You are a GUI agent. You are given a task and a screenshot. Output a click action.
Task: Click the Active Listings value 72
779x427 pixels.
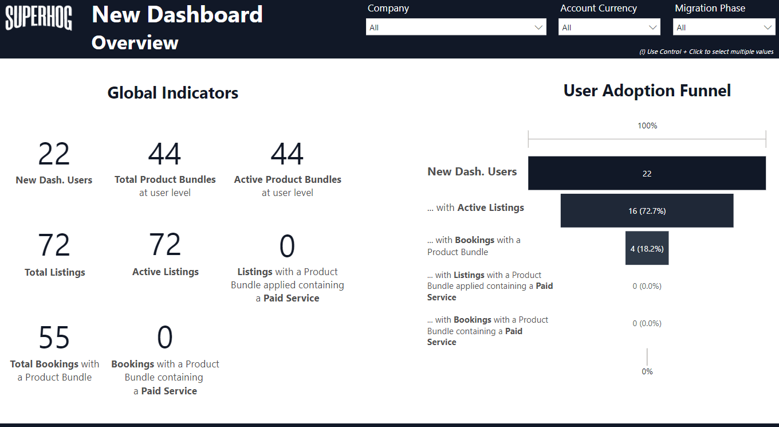pyautogui.click(x=165, y=245)
